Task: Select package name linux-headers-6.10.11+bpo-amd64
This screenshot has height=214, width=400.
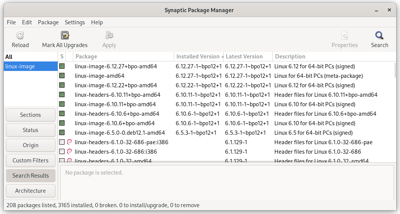Action: 118,94
